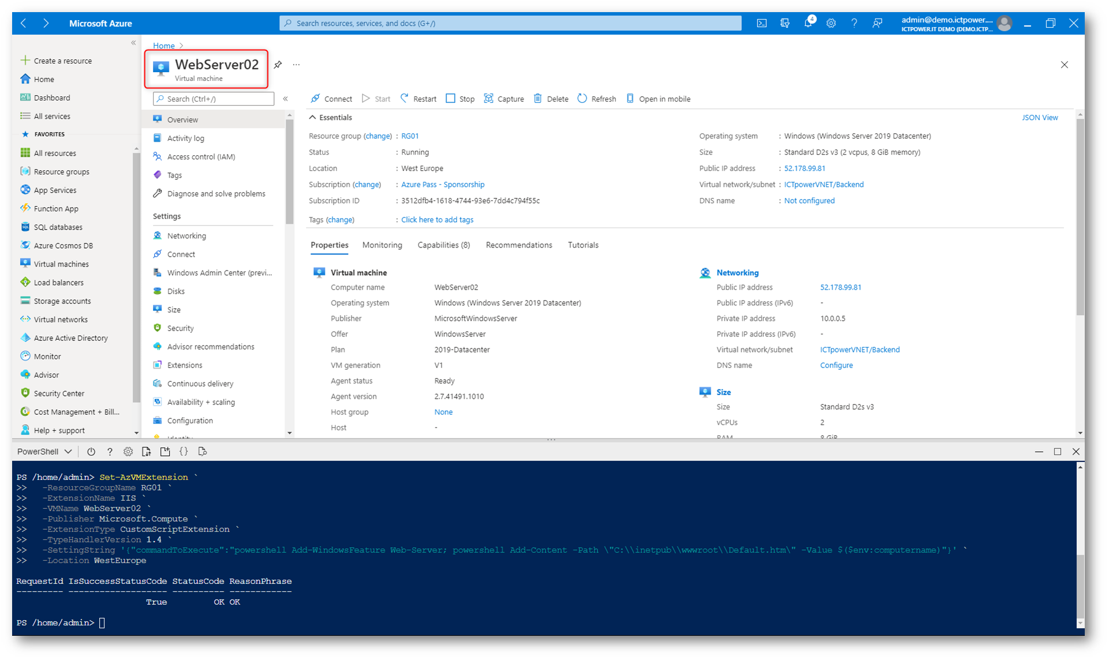
Task: Open ICTpowerVNET/Backend link in Essentials
Action: 824,185
